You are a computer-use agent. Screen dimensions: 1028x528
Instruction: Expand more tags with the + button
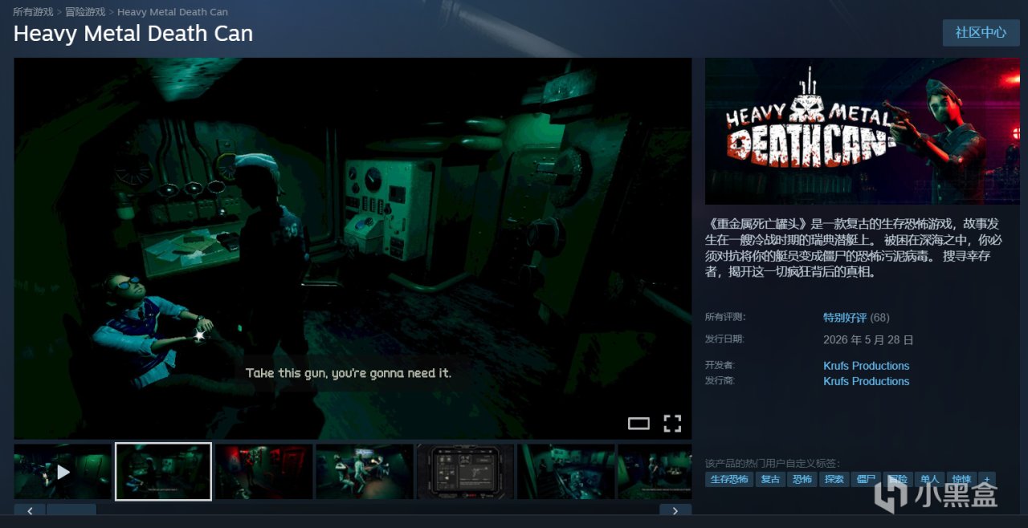(x=987, y=479)
